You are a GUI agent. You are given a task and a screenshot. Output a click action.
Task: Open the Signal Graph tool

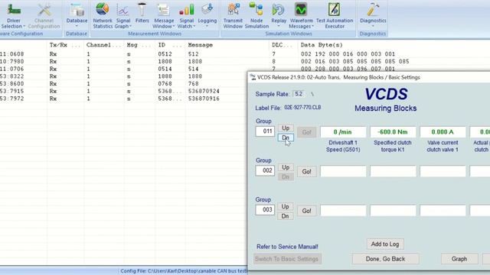(122, 15)
